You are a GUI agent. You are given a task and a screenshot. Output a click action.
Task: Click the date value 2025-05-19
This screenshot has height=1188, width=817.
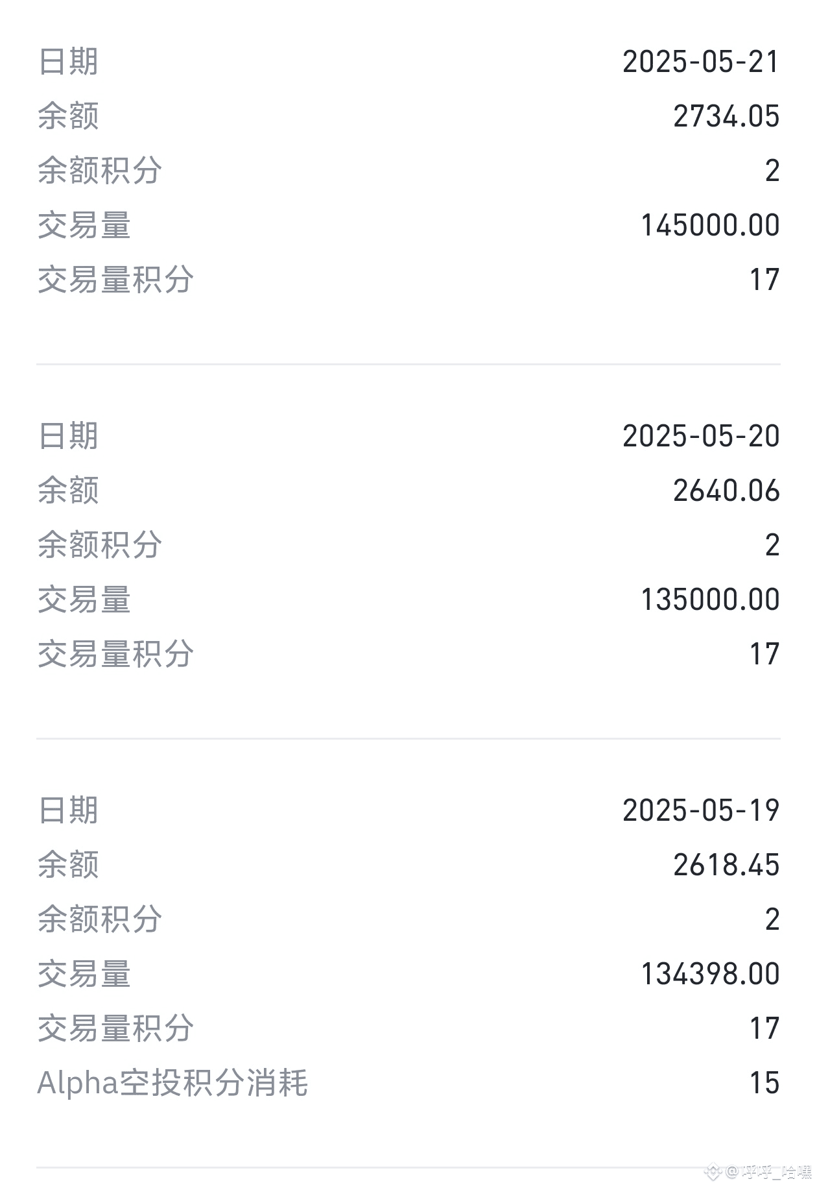coord(701,810)
